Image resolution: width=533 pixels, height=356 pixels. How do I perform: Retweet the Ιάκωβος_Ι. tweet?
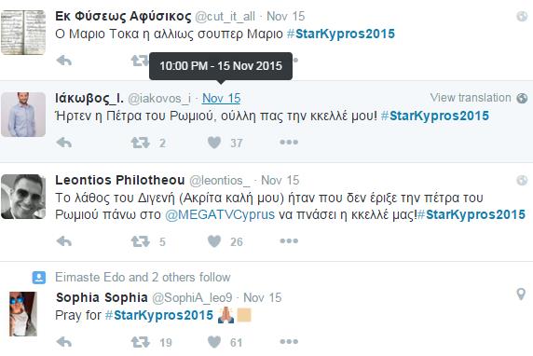pyautogui.click(x=141, y=143)
